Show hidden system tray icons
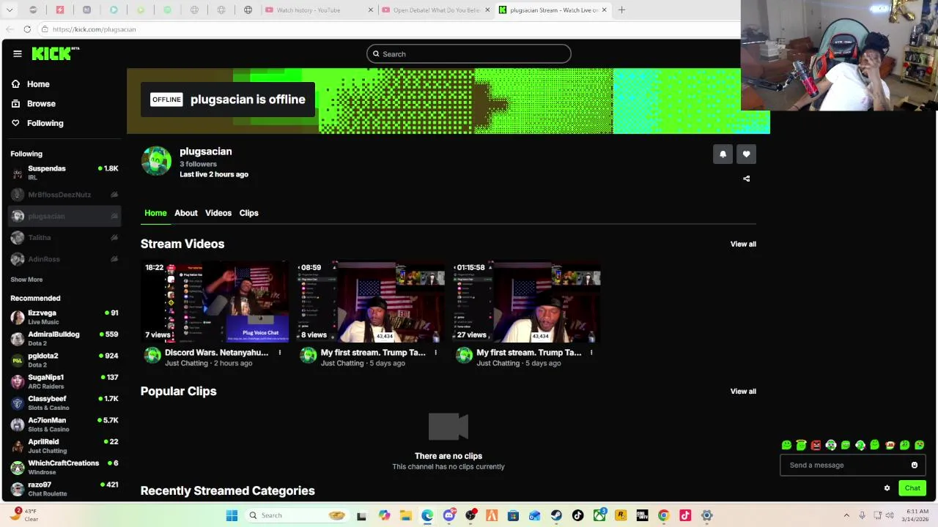 point(846,515)
